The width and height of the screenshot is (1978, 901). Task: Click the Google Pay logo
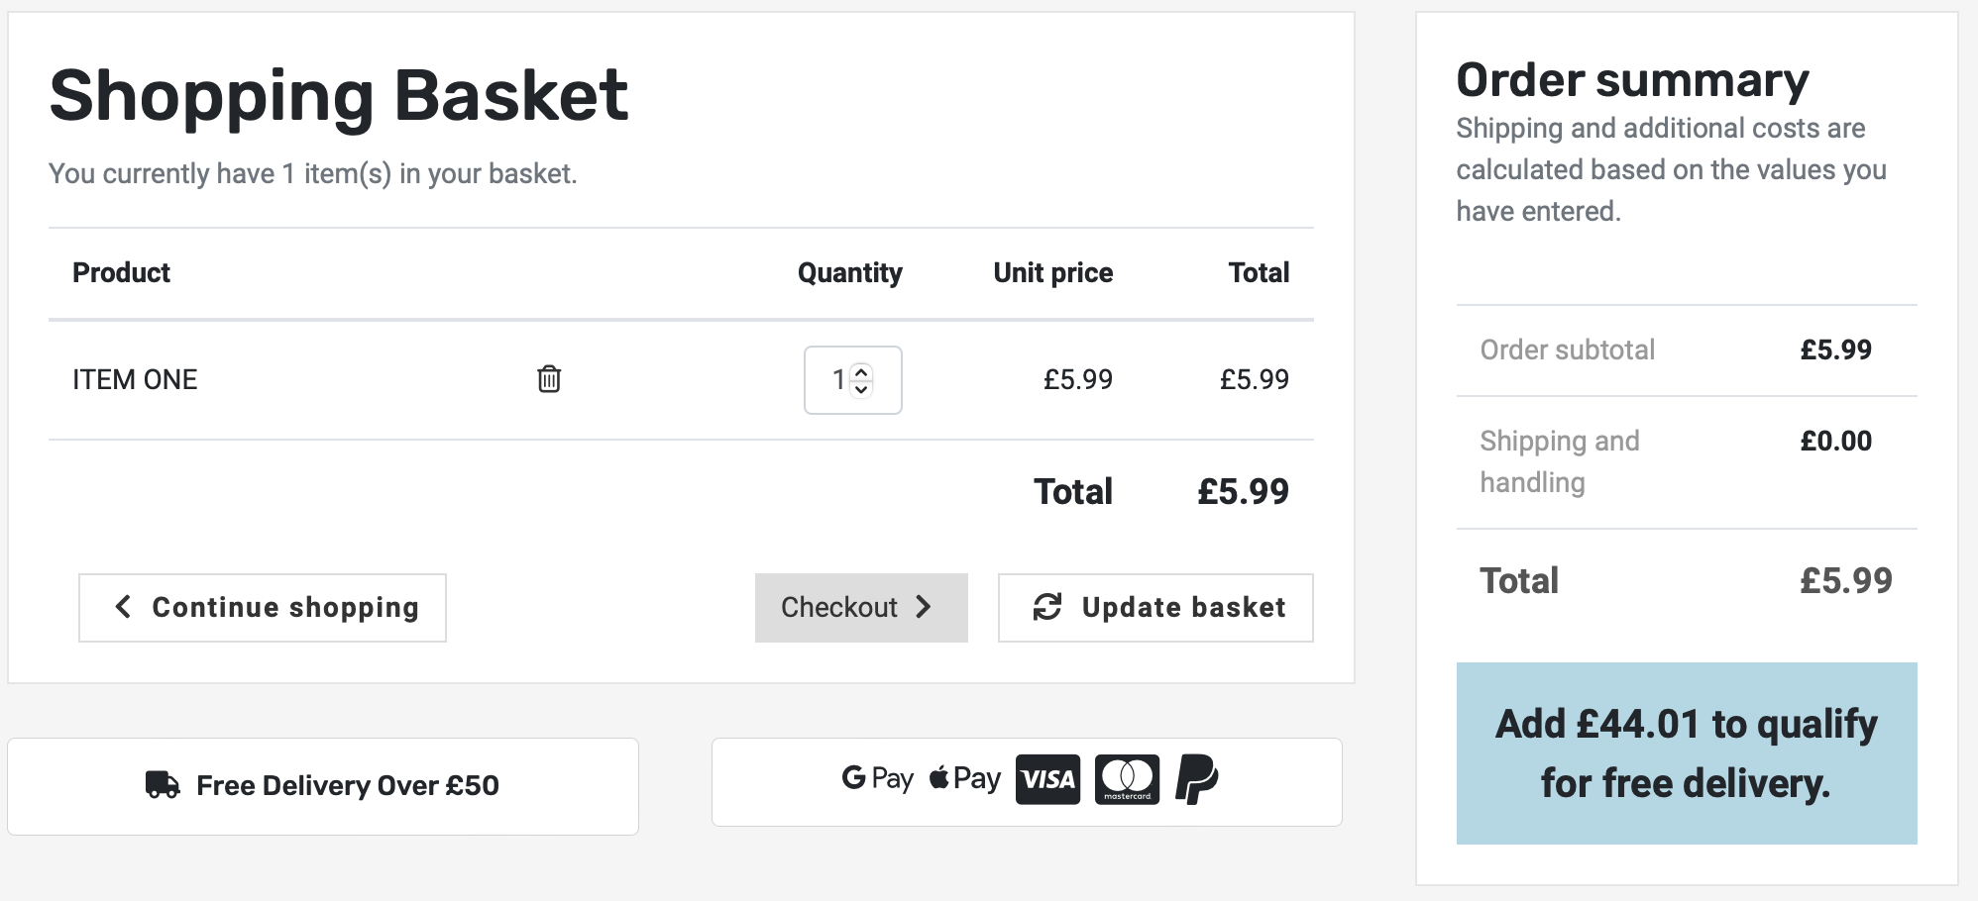(877, 779)
